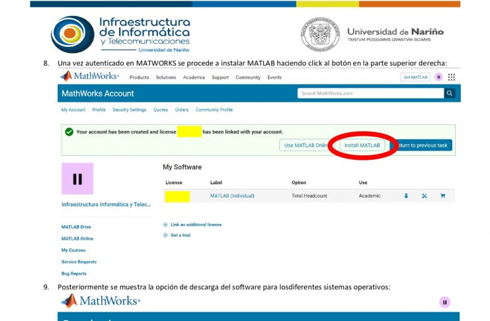
Task: Click the MathWorks Account page title
Action: (x=97, y=93)
